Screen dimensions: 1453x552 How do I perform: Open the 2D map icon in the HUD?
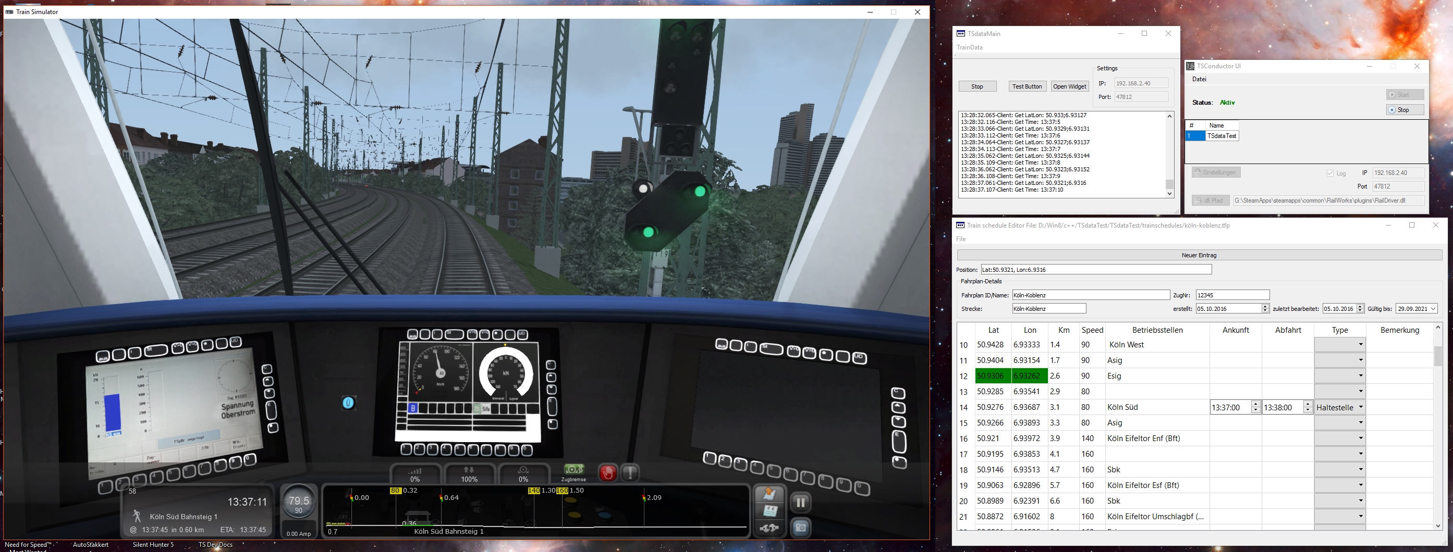tap(770, 494)
